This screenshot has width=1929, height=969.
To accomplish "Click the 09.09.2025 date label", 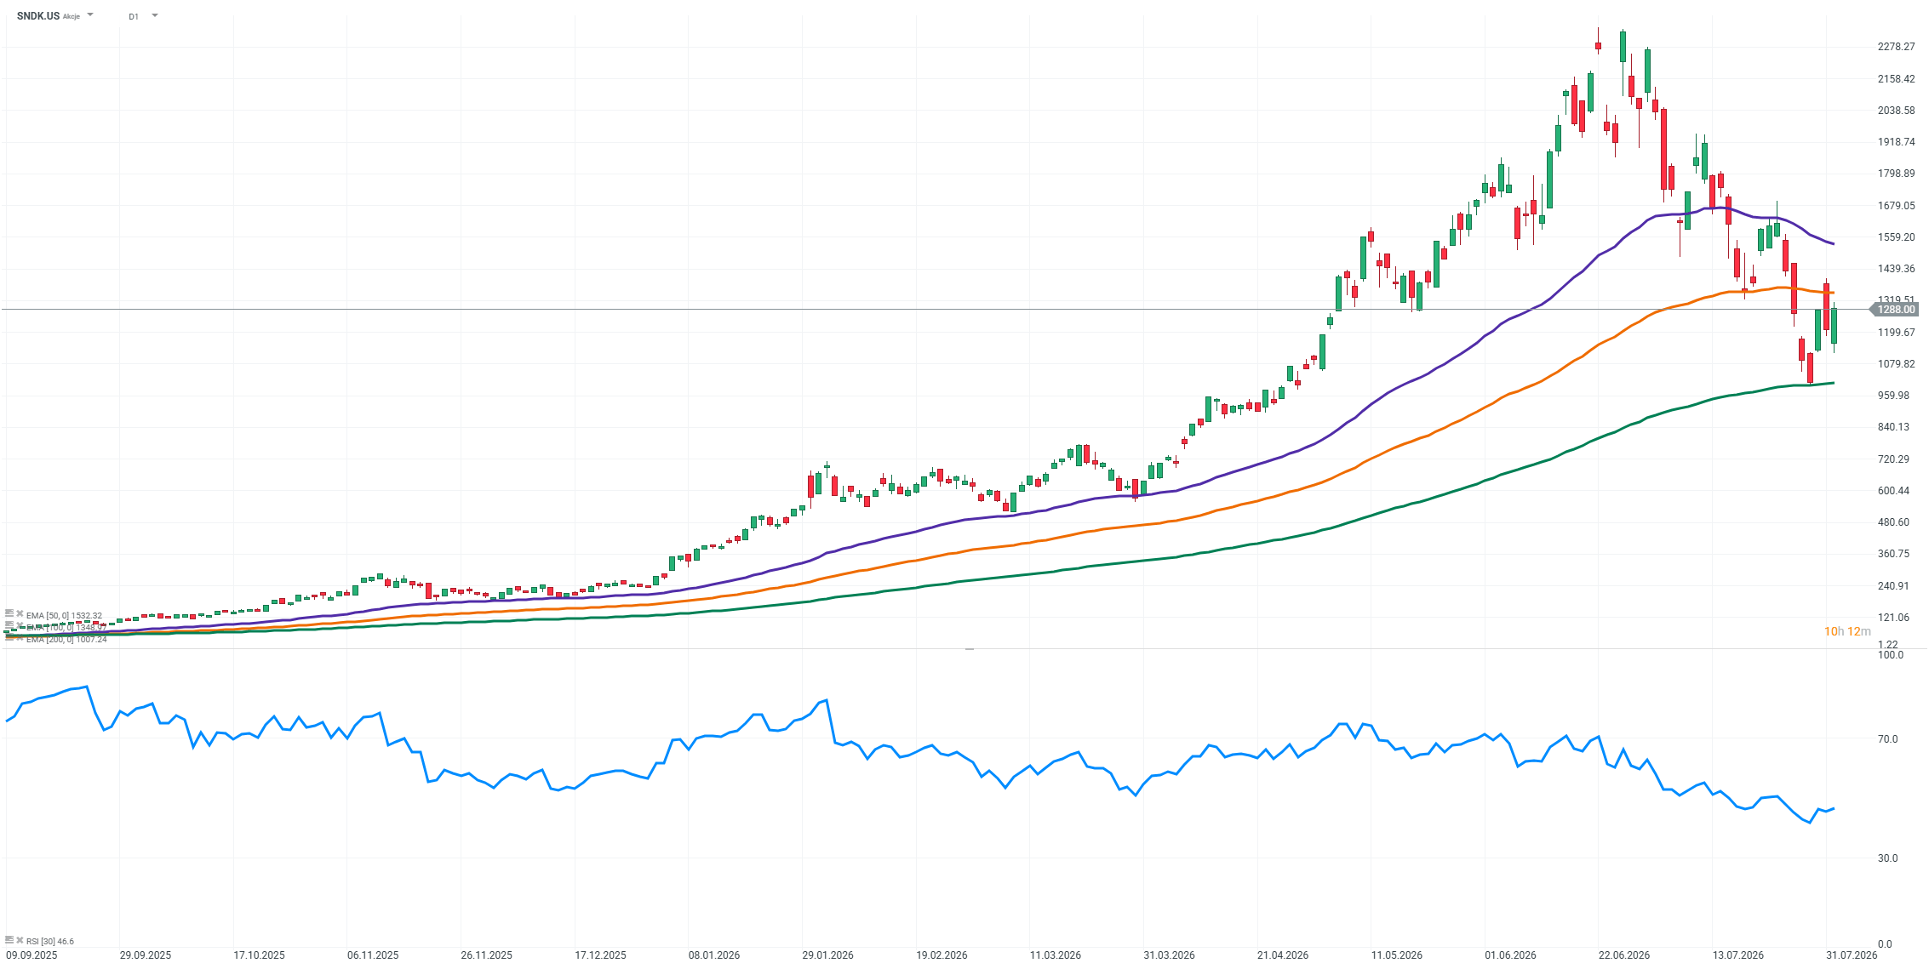I will point(31,955).
